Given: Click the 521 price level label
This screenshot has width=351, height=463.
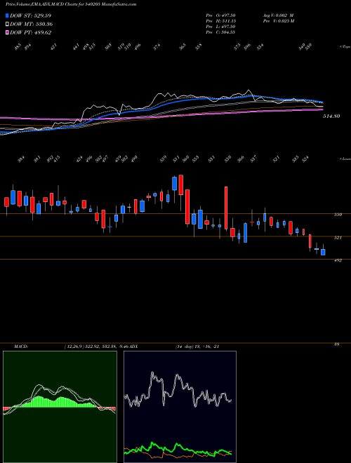Looking at the screenshot, I should pyautogui.click(x=338, y=237).
